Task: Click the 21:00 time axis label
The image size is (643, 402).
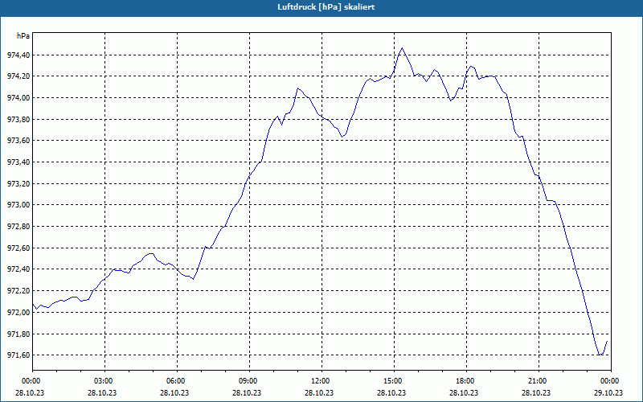Action: coord(539,381)
